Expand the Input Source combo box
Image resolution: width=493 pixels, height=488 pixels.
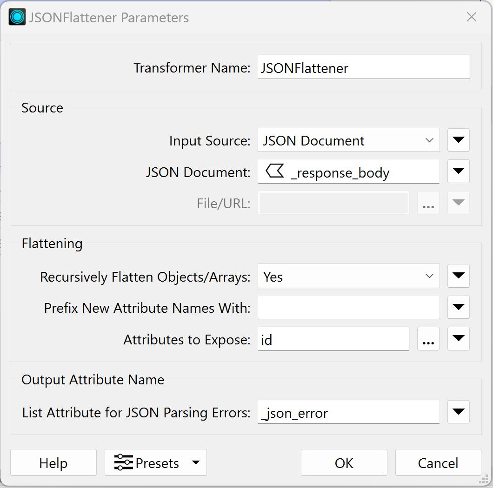[x=348, y=140]
